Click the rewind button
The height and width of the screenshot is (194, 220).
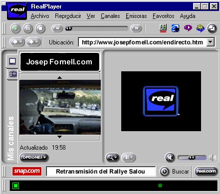coord(57,28)
